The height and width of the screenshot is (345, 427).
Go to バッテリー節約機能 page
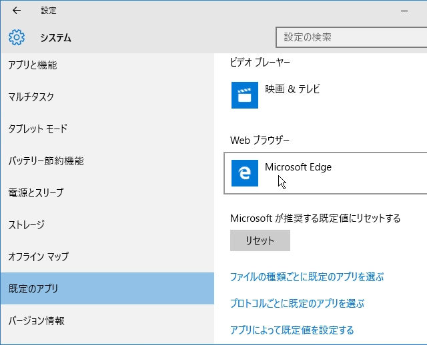[x=107, y=161]
